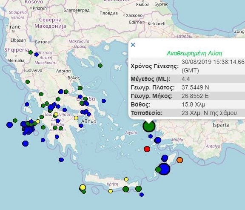Click the green marker near Ioannina
Image resolution: width=245 pixels, height=210 pixels.
tap(28, 82)
